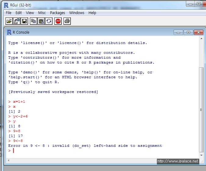Screen dimensions: 206x171
Task: Click the R logo in RGui title bar
Action: (6, 5)
